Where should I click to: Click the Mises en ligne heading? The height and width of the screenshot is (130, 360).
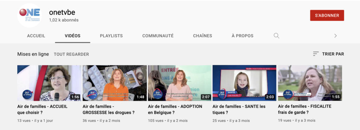(33, 54)
